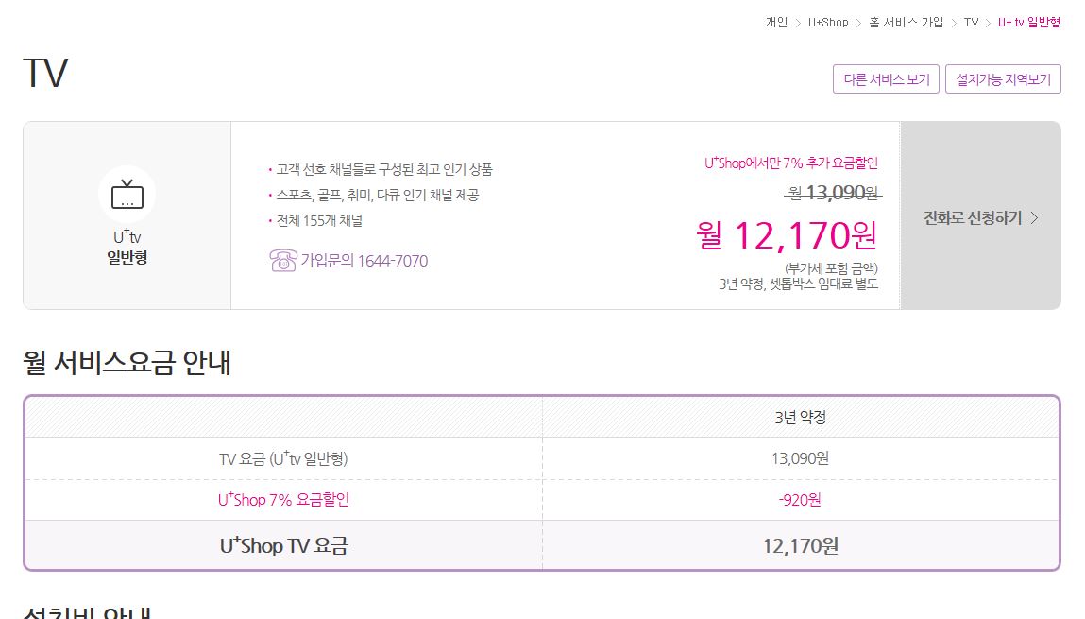Click the struck-through 월 13,090원 price
The width and height of the screenshot is (1085, 619).
[x=833, y=193]
